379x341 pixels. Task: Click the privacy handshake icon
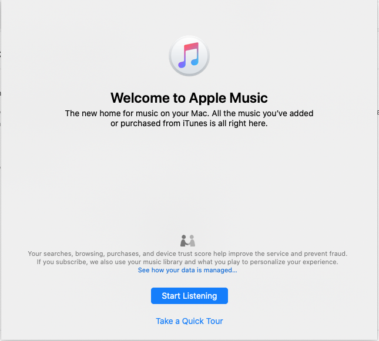(187, 241)
